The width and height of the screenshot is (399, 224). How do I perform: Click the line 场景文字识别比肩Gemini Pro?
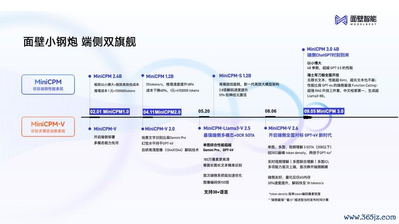(x=164, y=138)
